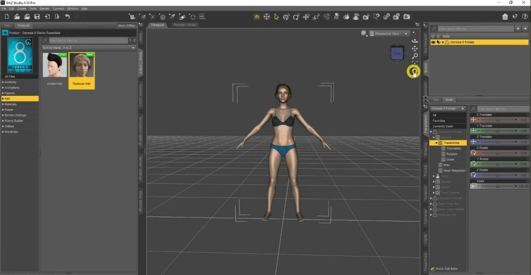Open the Window menu
The height and width of the screenshot is (275, 531).
[x=73, y=8]
